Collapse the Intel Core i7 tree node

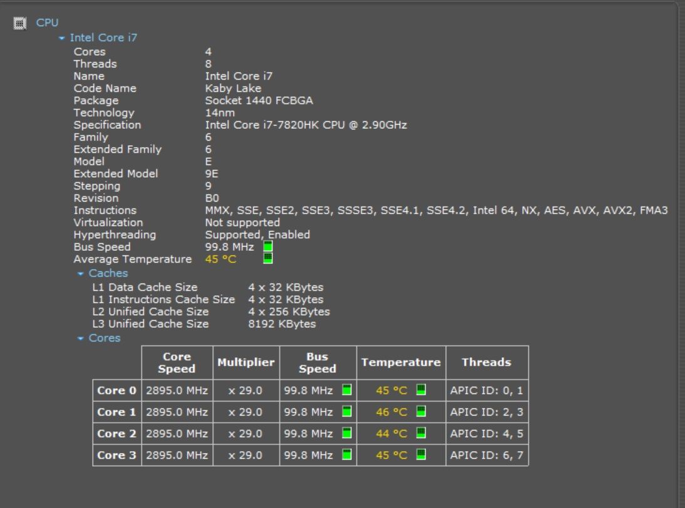pyautogui.click(x=61, y=38)
